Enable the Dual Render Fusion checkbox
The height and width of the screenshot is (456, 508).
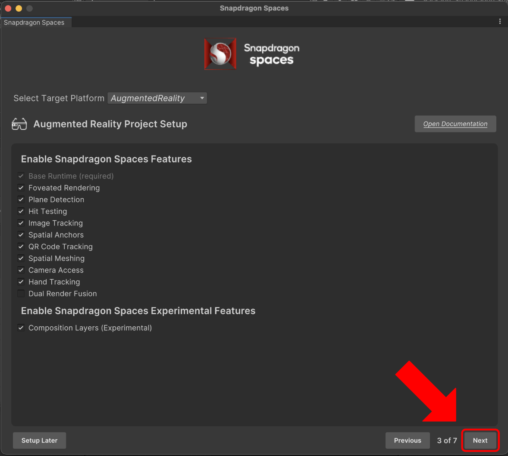click(x=21, y=294)
